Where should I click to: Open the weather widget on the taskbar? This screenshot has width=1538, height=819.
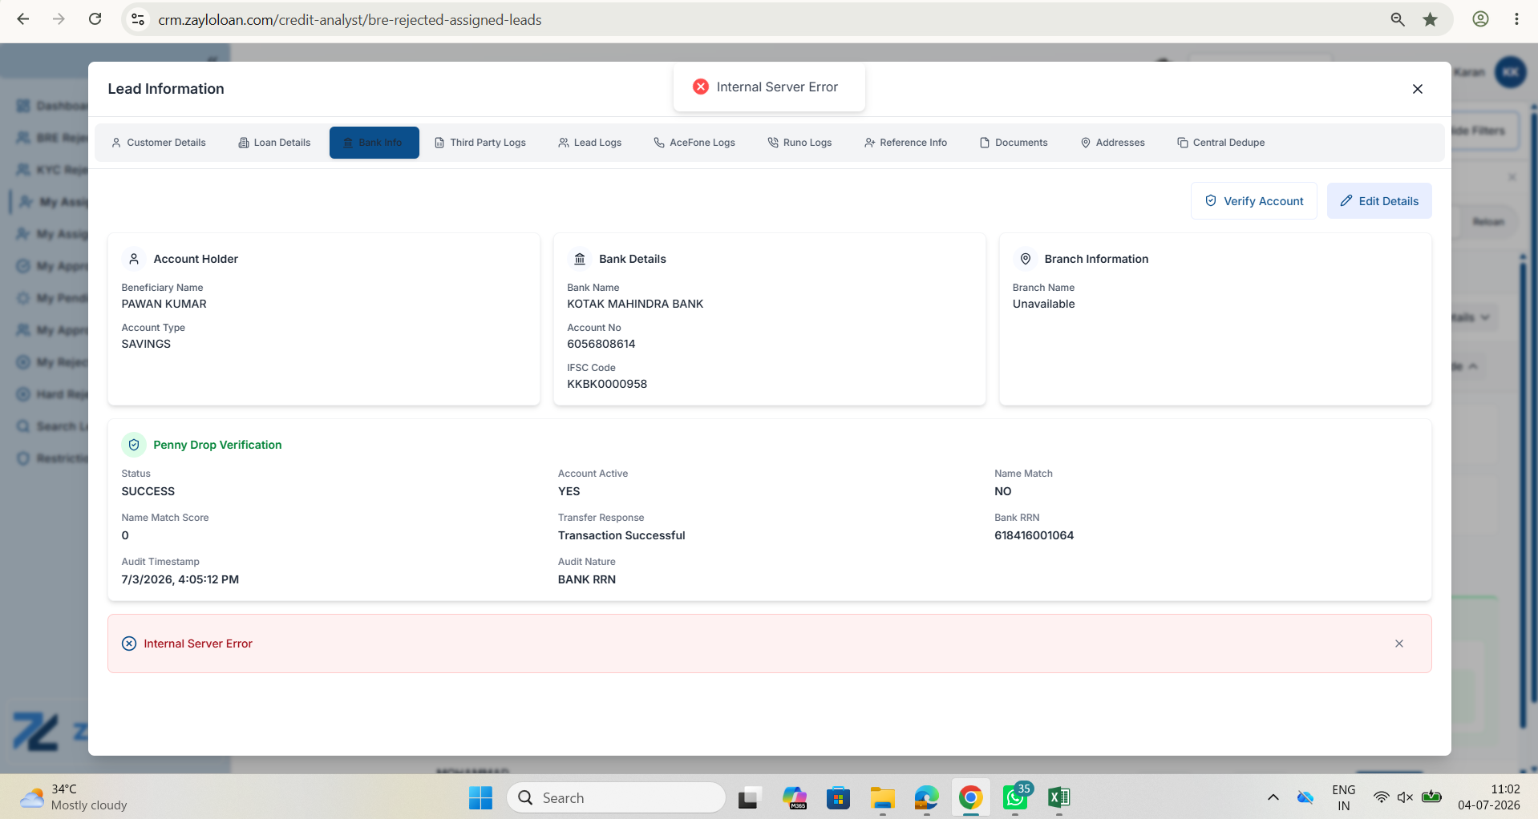click(73, 797)
